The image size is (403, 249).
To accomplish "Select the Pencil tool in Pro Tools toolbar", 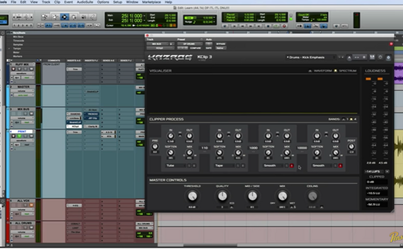I will click(x=93, y=17).
